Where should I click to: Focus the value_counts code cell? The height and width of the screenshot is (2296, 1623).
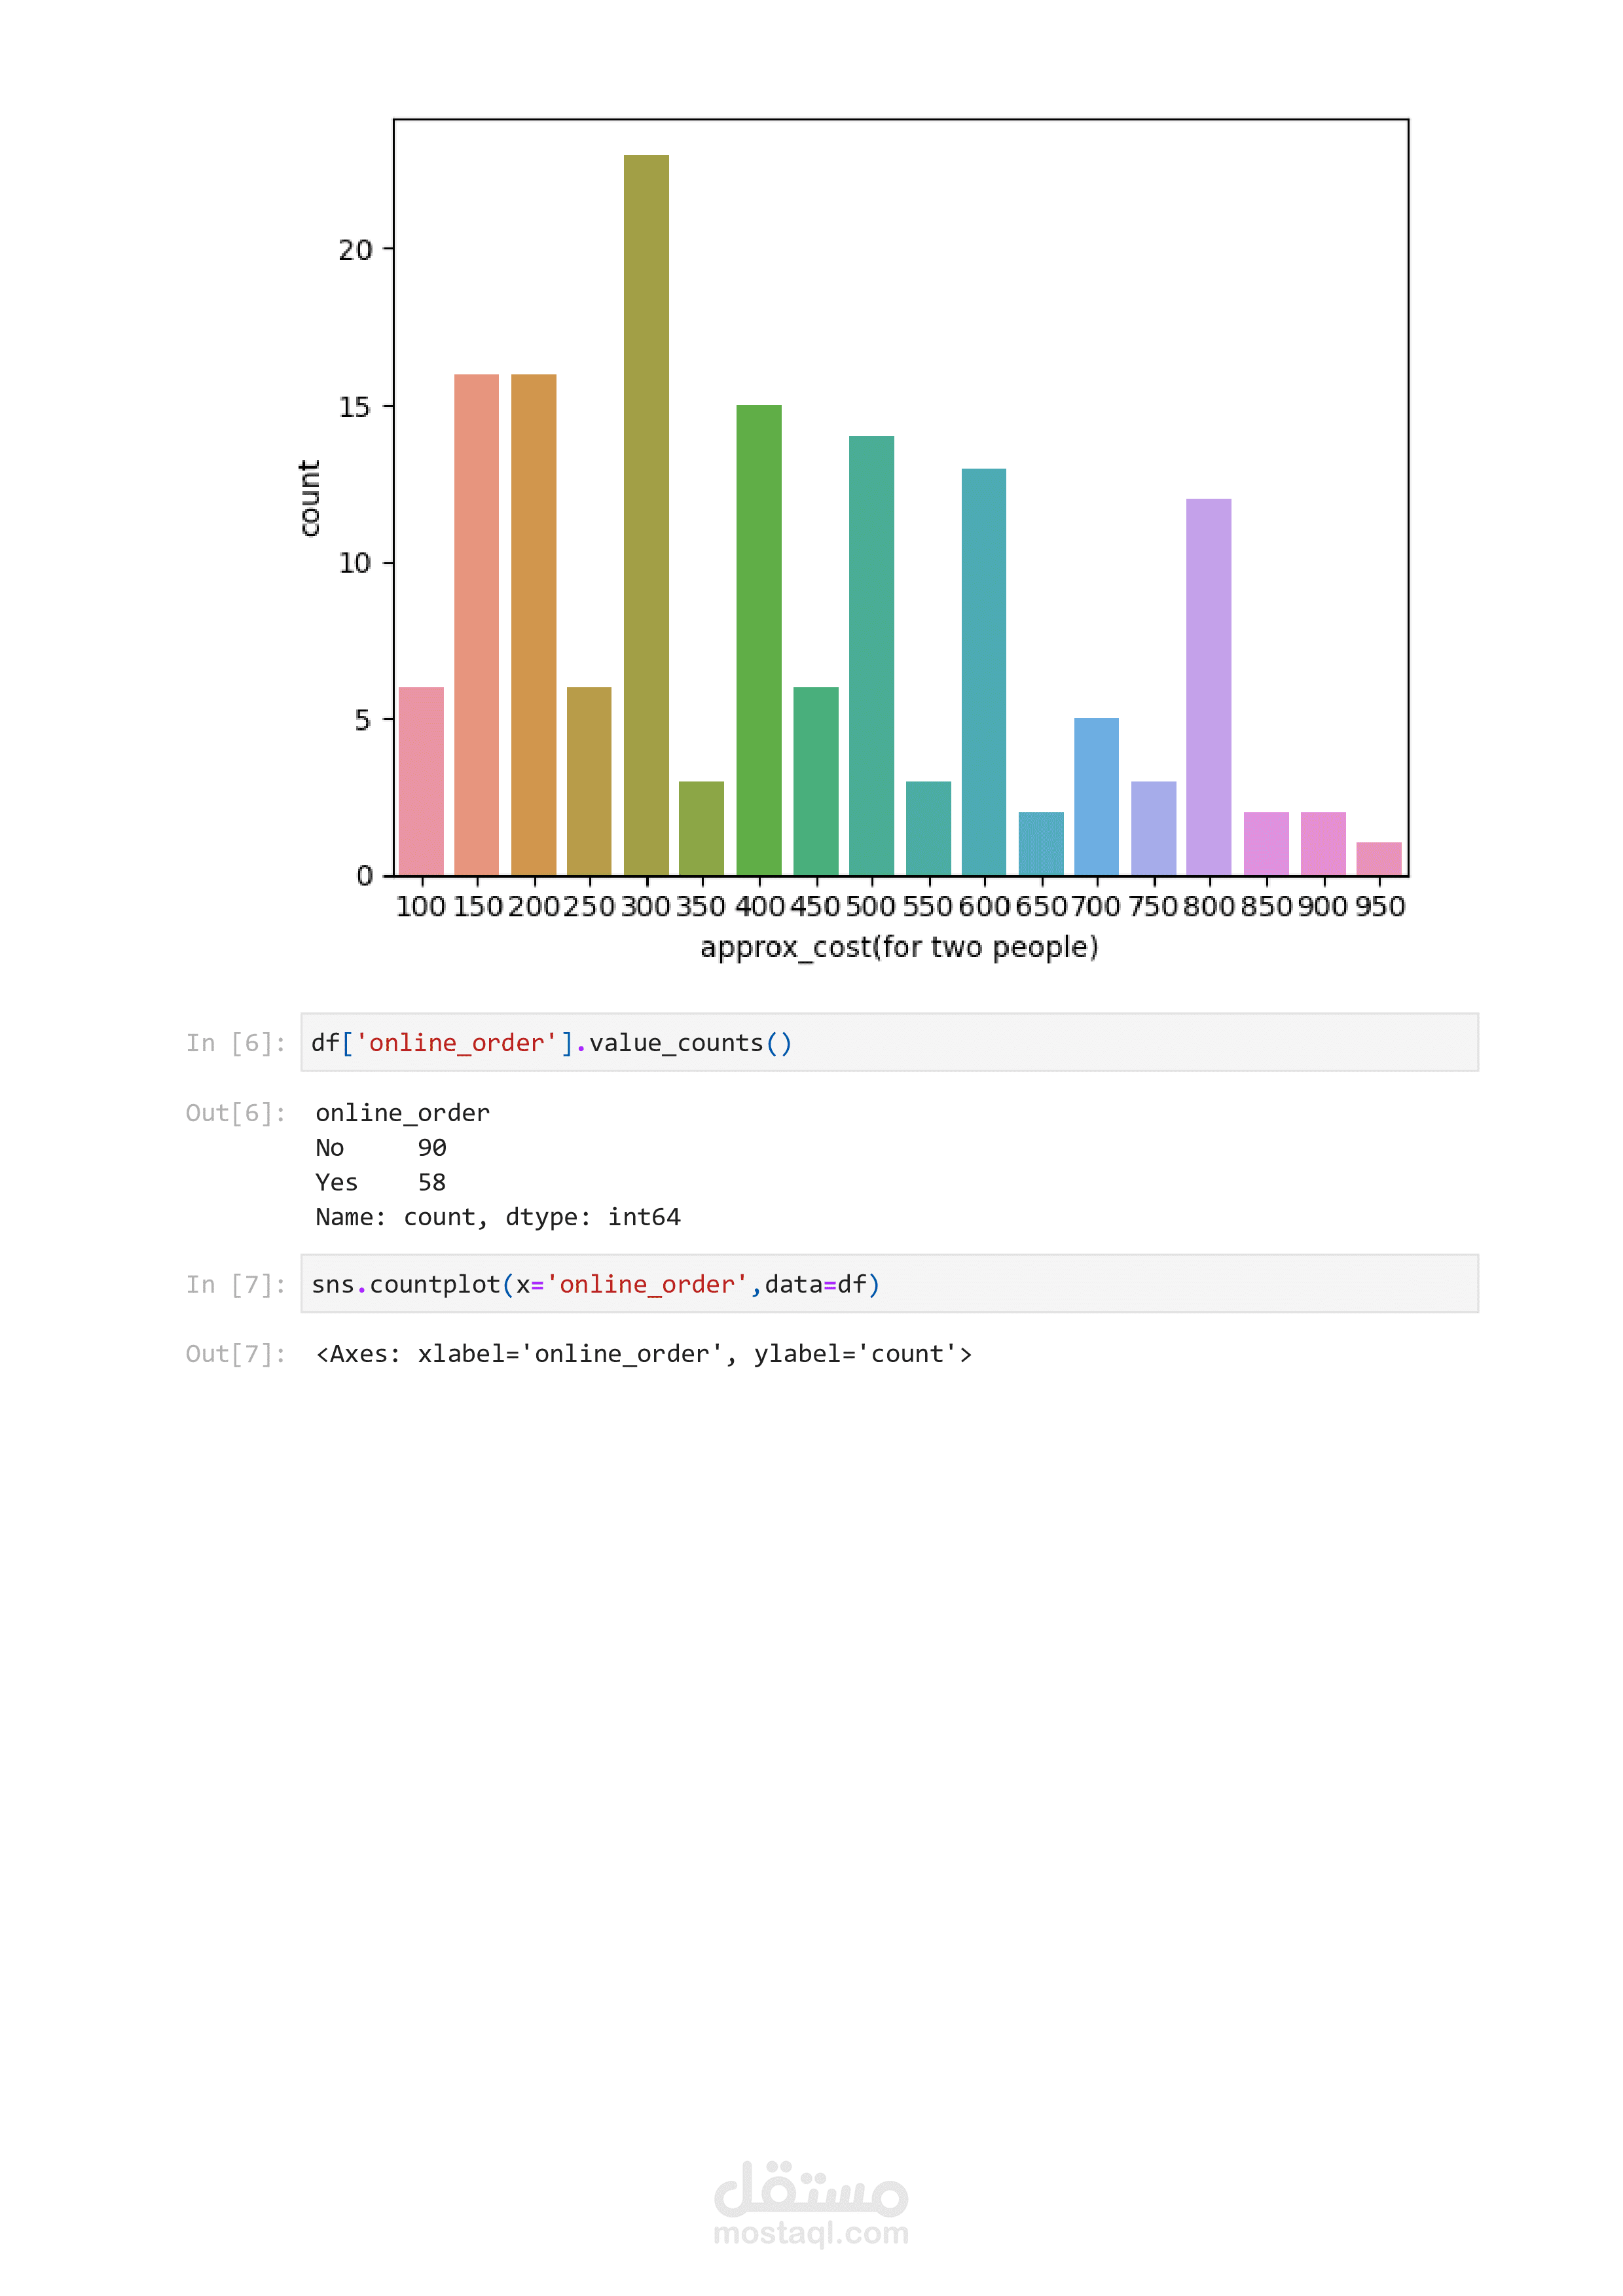(889, 1043)
